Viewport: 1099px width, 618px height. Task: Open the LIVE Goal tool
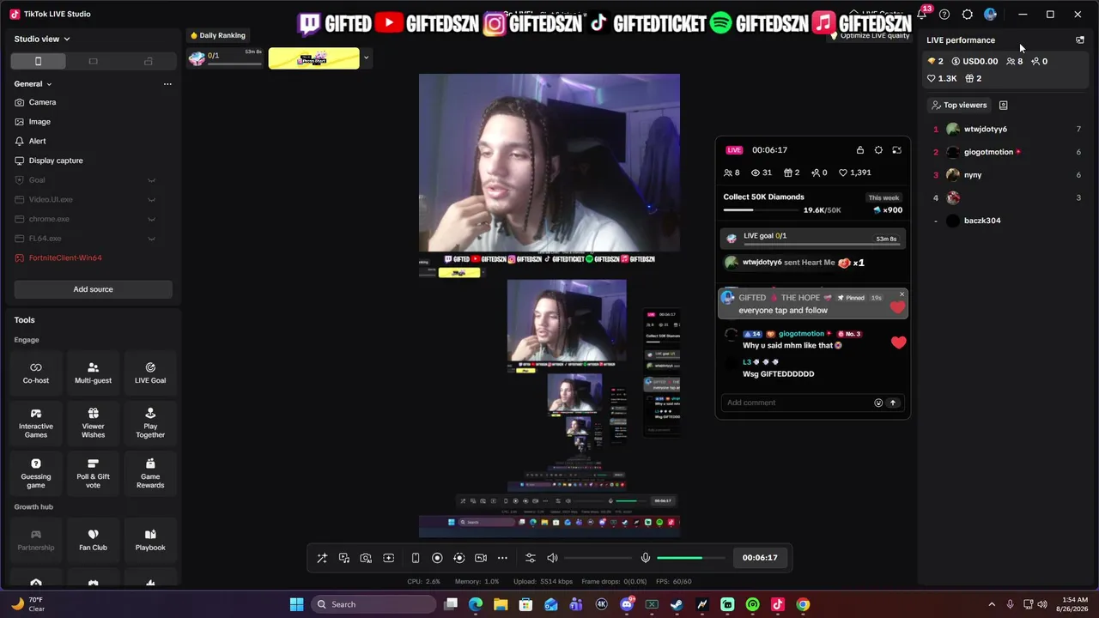point(150,373)
